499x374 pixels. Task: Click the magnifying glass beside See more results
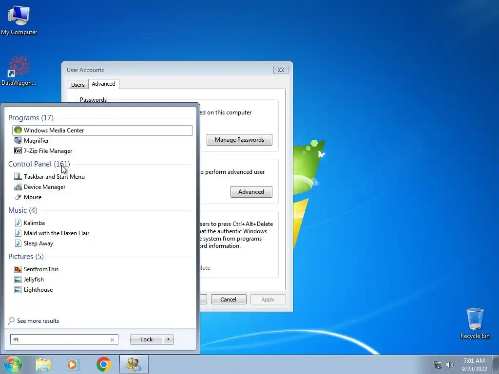[11, 320]
